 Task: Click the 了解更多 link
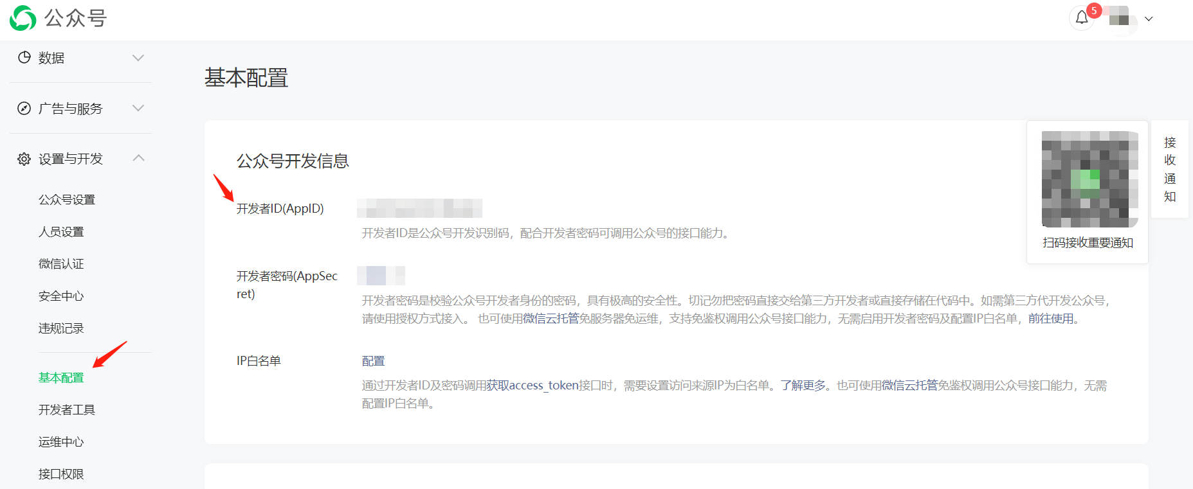pos(803,386)
